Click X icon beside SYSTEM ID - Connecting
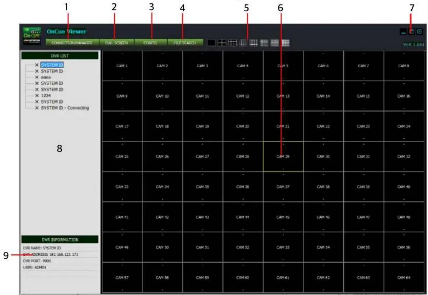 click(37, 108)
